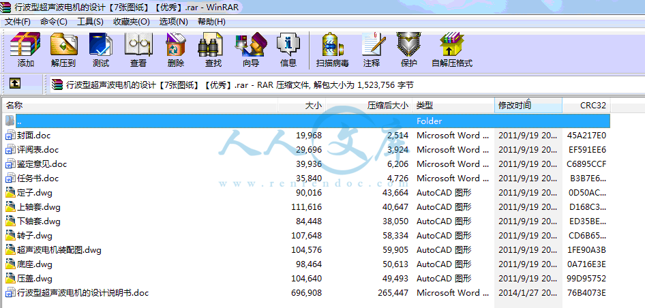
Task: Select the file name 封面.doc
Action: click(33, 136)
